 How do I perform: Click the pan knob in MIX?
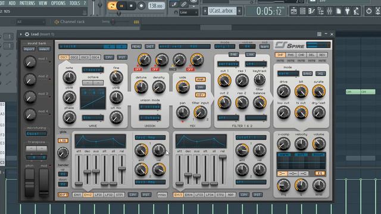[183, 112]
